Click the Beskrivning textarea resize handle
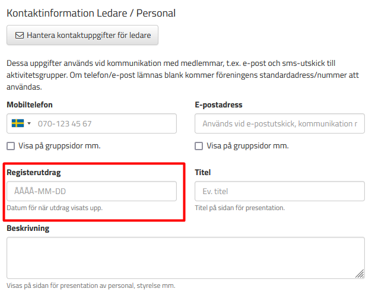The width and height of the screenshot is (375, 295). coord(360,274)
